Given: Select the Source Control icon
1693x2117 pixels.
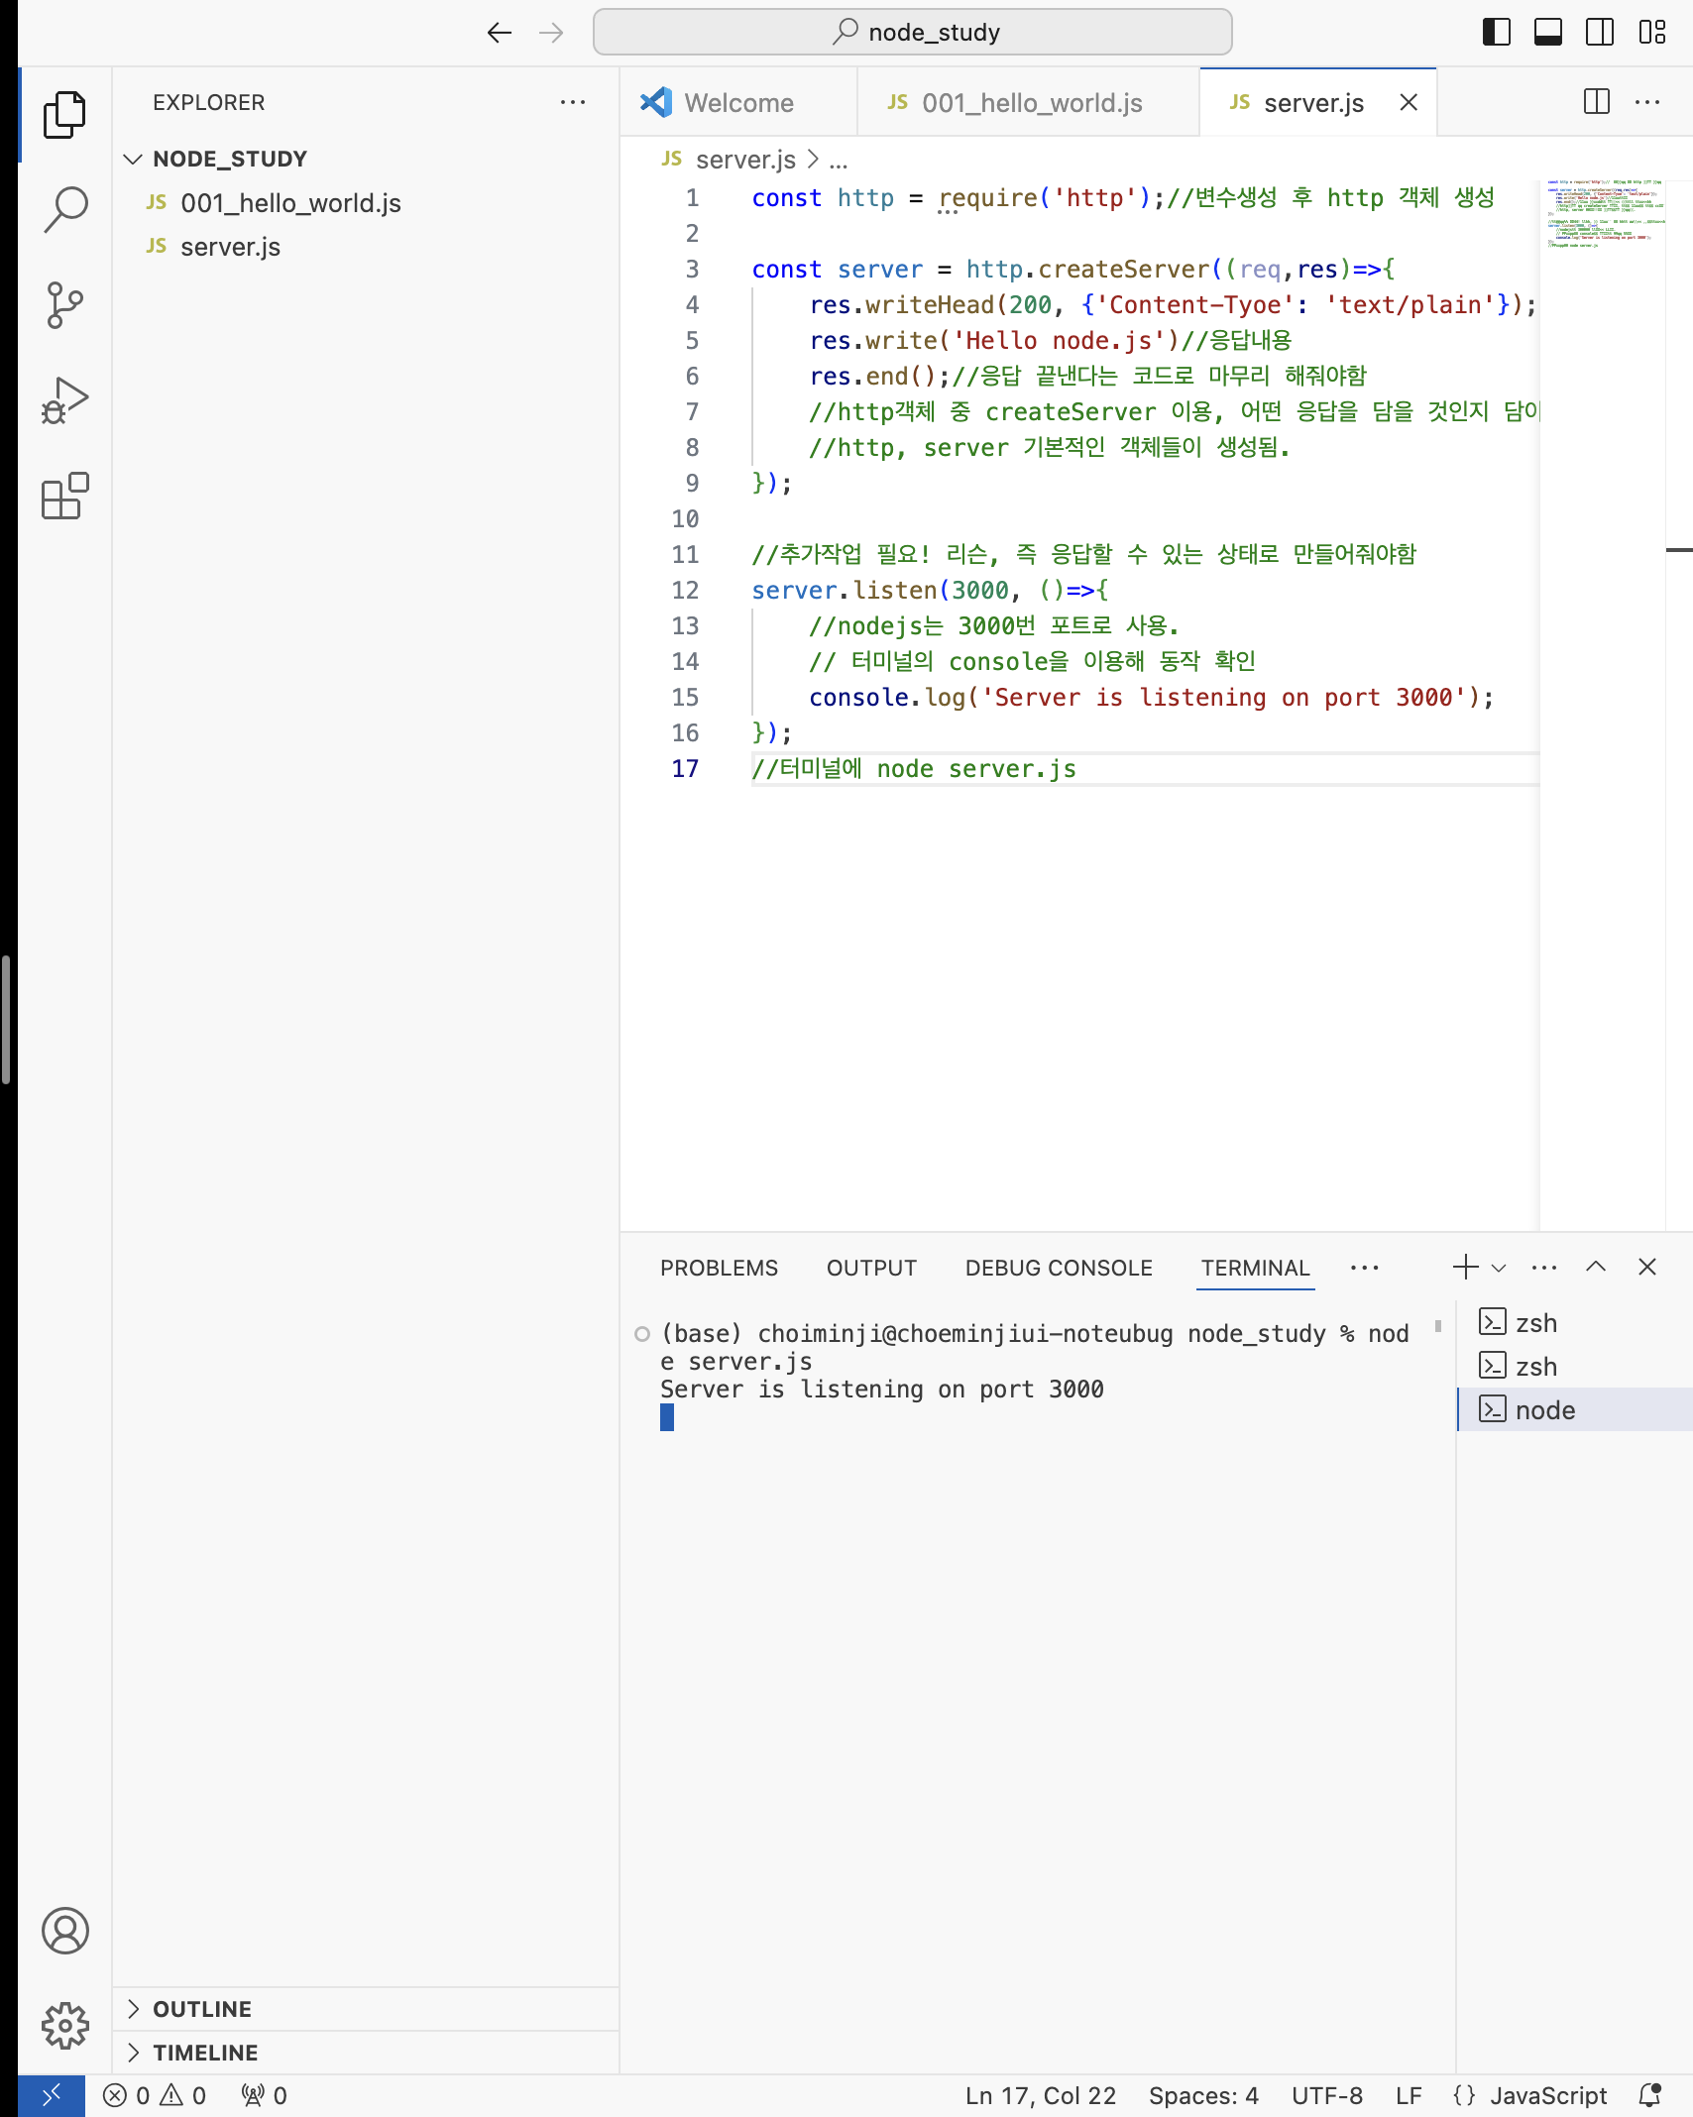Looking at the screenshot, I should point(64,303).
